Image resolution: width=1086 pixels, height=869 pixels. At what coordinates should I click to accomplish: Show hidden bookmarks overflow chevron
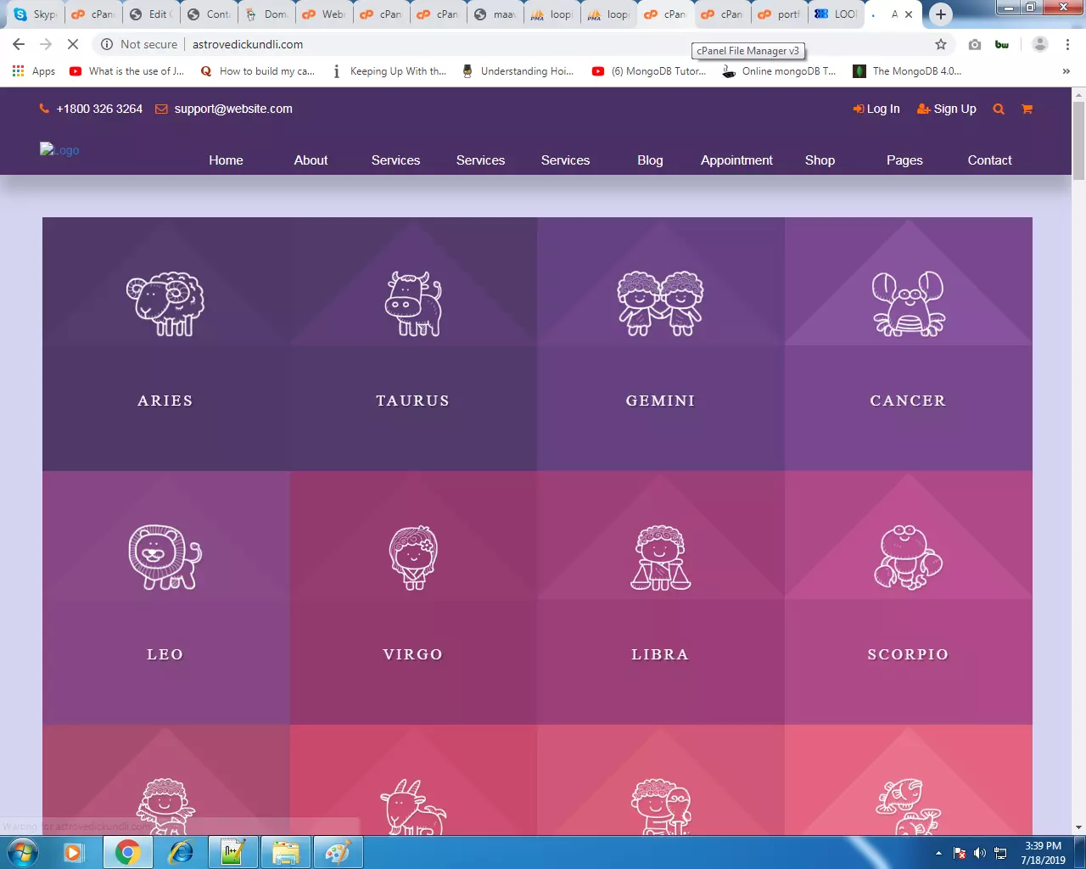pyautogui.click(x=1066, y=71)
